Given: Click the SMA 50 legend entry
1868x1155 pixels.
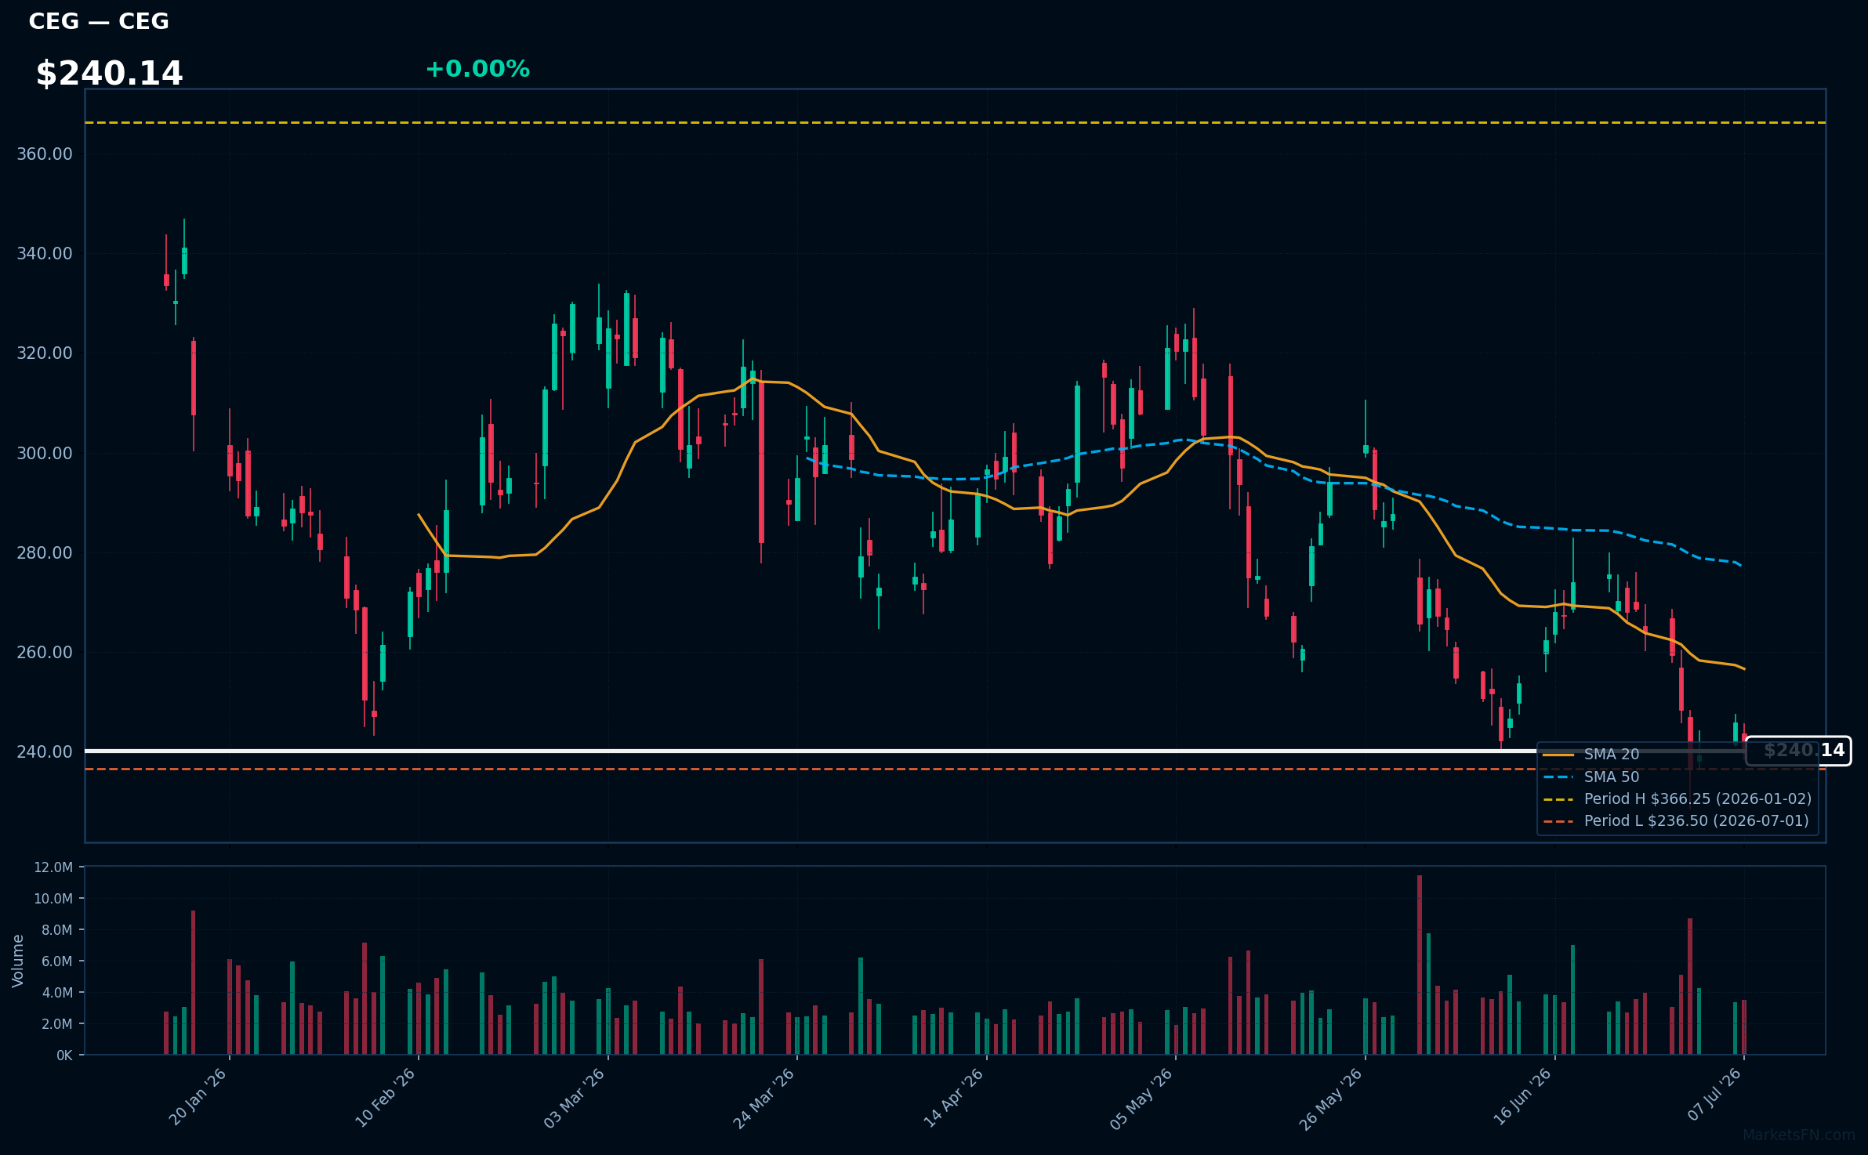Looking at the screenshot, I should pos(1591,777).
